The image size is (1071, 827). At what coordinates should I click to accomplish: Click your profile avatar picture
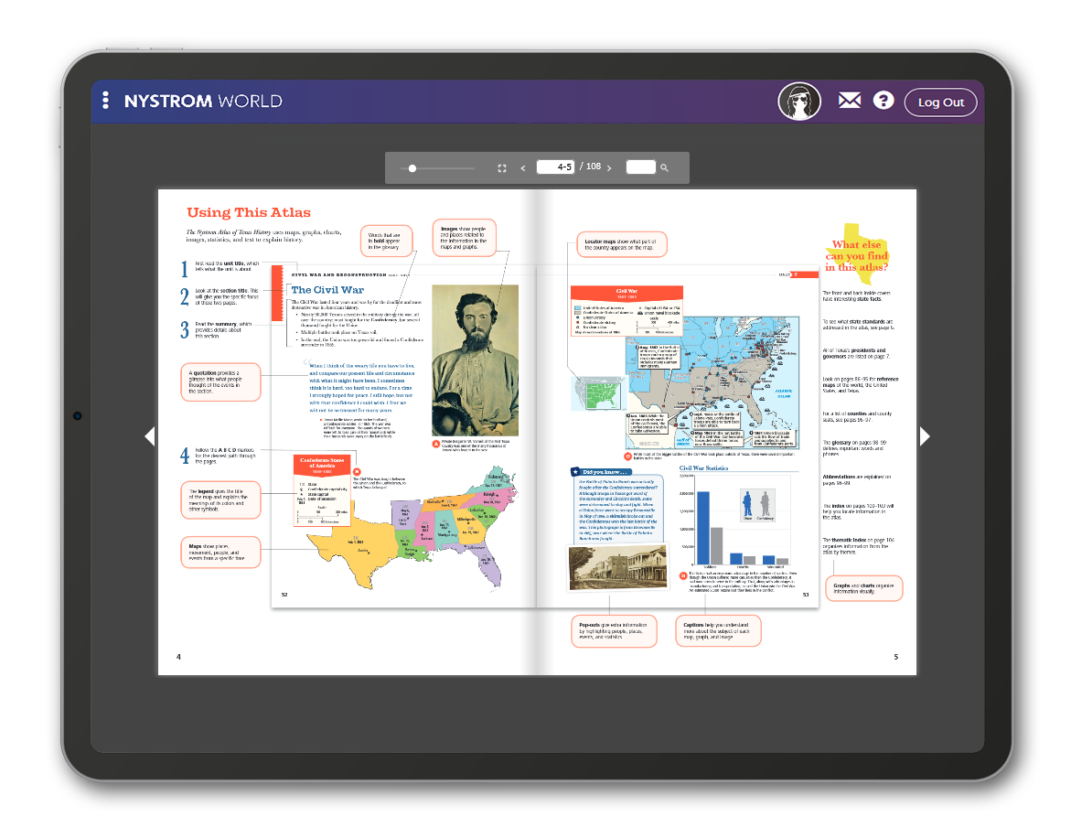pos(799,101)
